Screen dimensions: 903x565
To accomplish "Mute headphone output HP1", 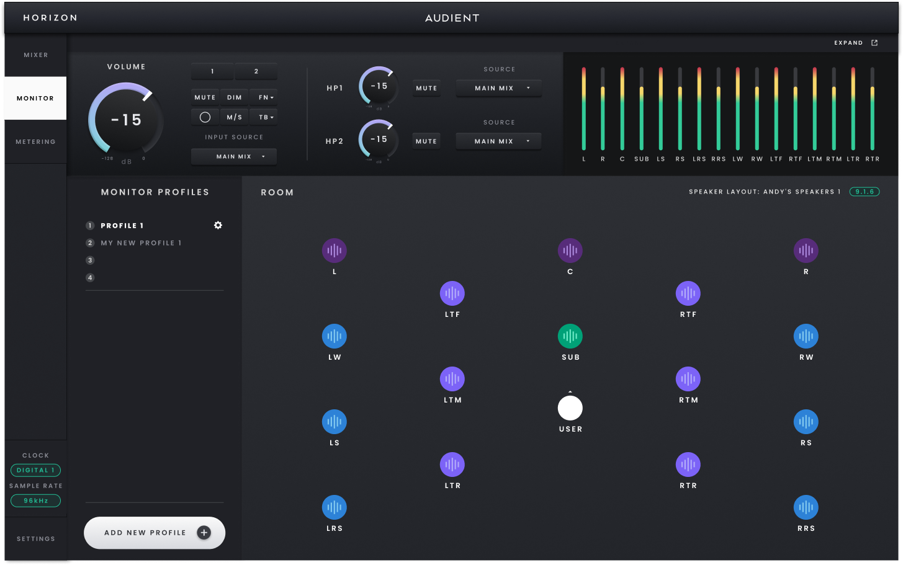I will point(426,88).
